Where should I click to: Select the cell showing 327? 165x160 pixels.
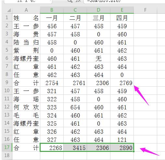pyautogui.click(x=52, y=139)
